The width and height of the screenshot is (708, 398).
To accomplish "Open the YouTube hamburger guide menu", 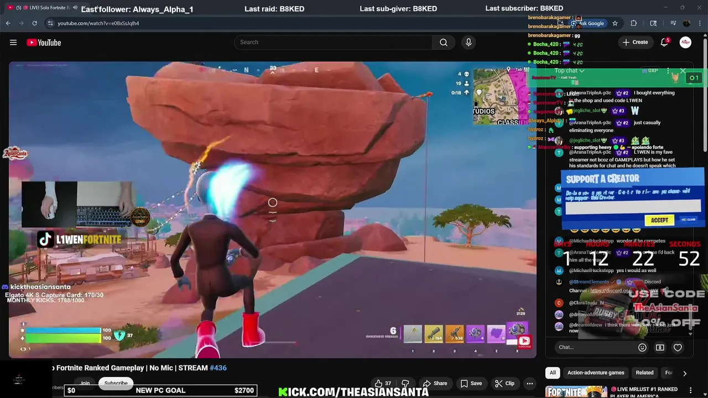I will click(13, 43).
